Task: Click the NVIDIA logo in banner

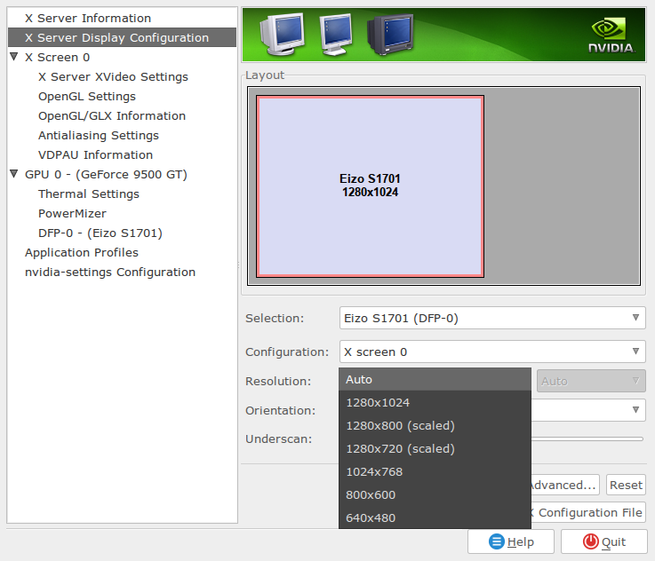Action: (611, 35)
